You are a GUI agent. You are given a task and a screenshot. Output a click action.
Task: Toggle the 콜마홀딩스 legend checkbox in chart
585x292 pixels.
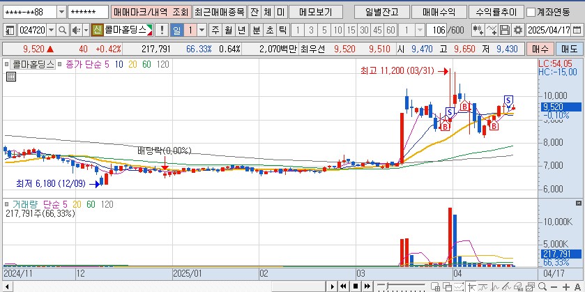pyautogui.click(x=7, y=65)
